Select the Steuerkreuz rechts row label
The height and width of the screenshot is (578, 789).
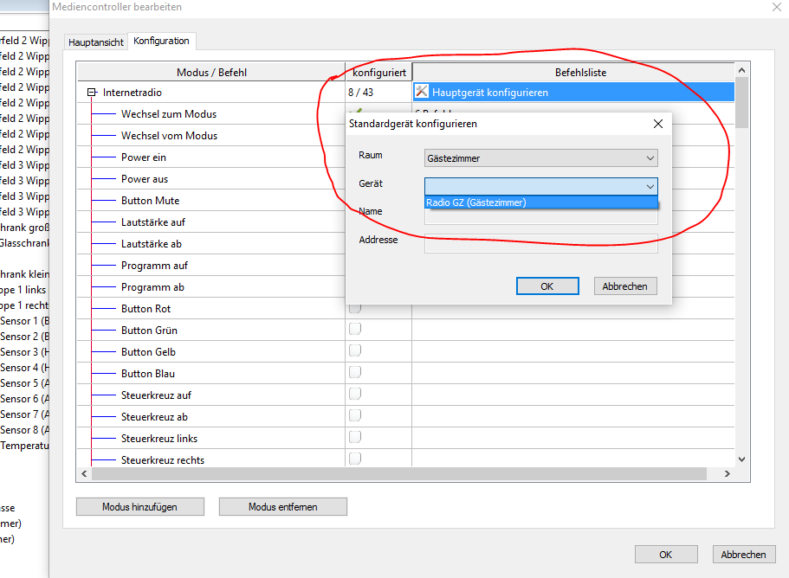click(163, 459)
